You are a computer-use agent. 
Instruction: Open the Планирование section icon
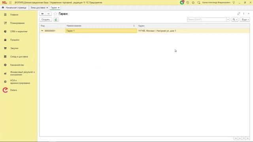coord(5,23)
